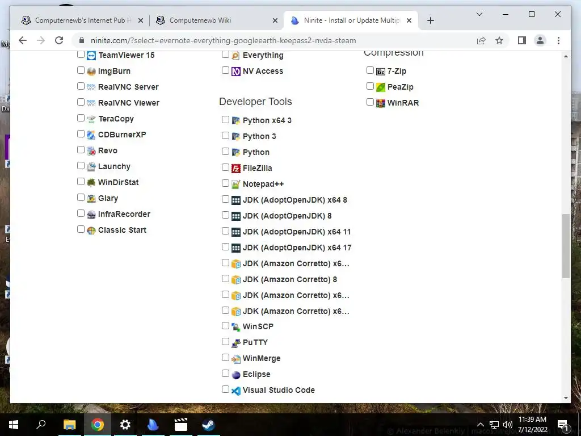581x436 pixels.
Task: Click the WinMerge icon
Action: pyautogui.click(x=235, y=359)
